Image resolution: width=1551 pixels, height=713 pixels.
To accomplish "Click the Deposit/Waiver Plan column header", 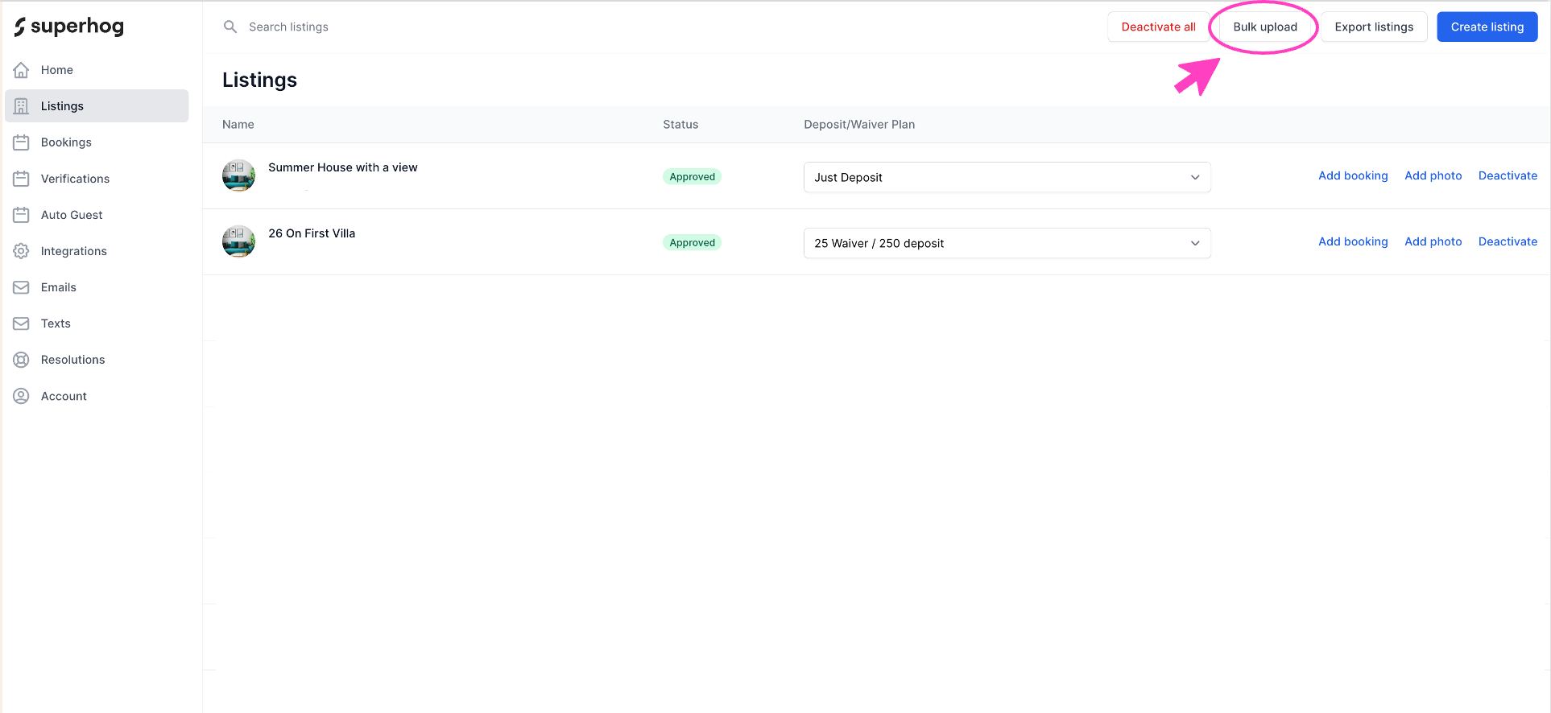I will [859, 125].
